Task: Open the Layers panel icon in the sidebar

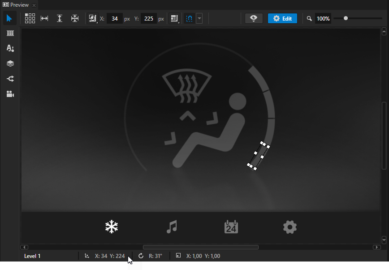Action: click(x=10, y=63)
